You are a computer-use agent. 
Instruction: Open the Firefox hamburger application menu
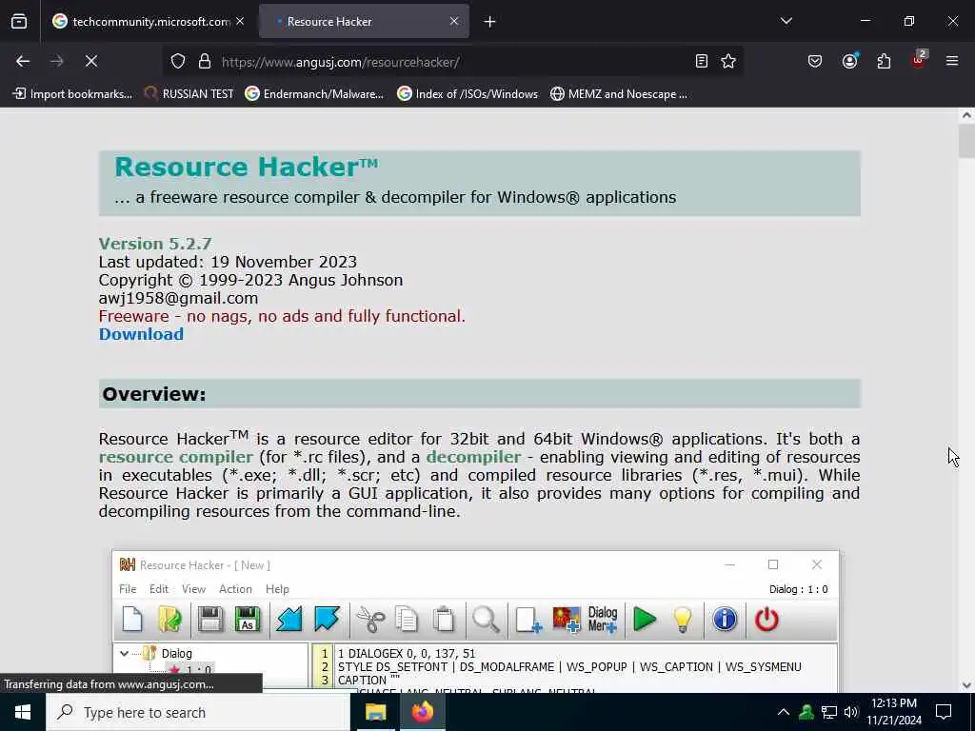pyautogui.click(x=951, y=62)
